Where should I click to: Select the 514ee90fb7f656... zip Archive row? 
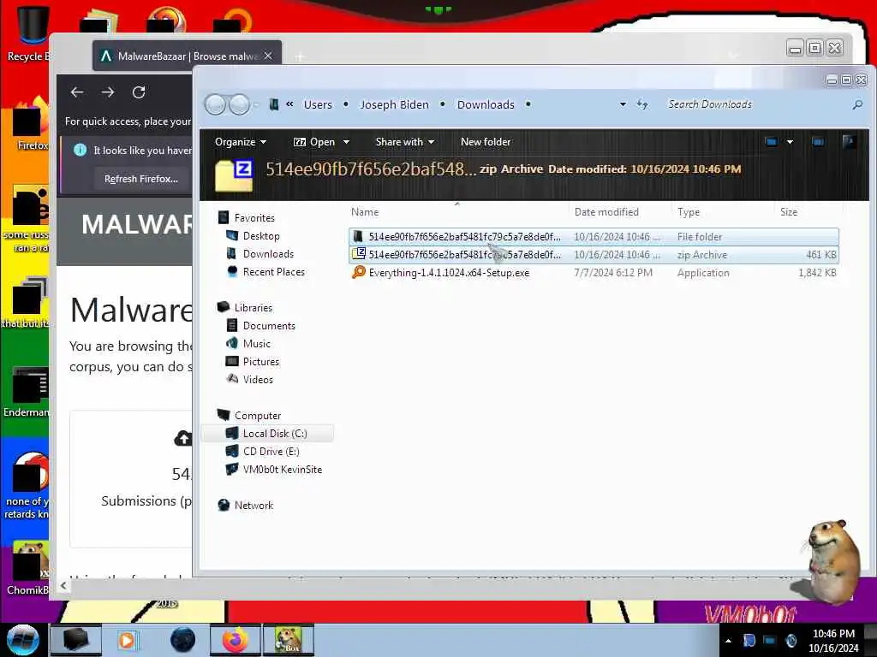[x=594, y=255]
